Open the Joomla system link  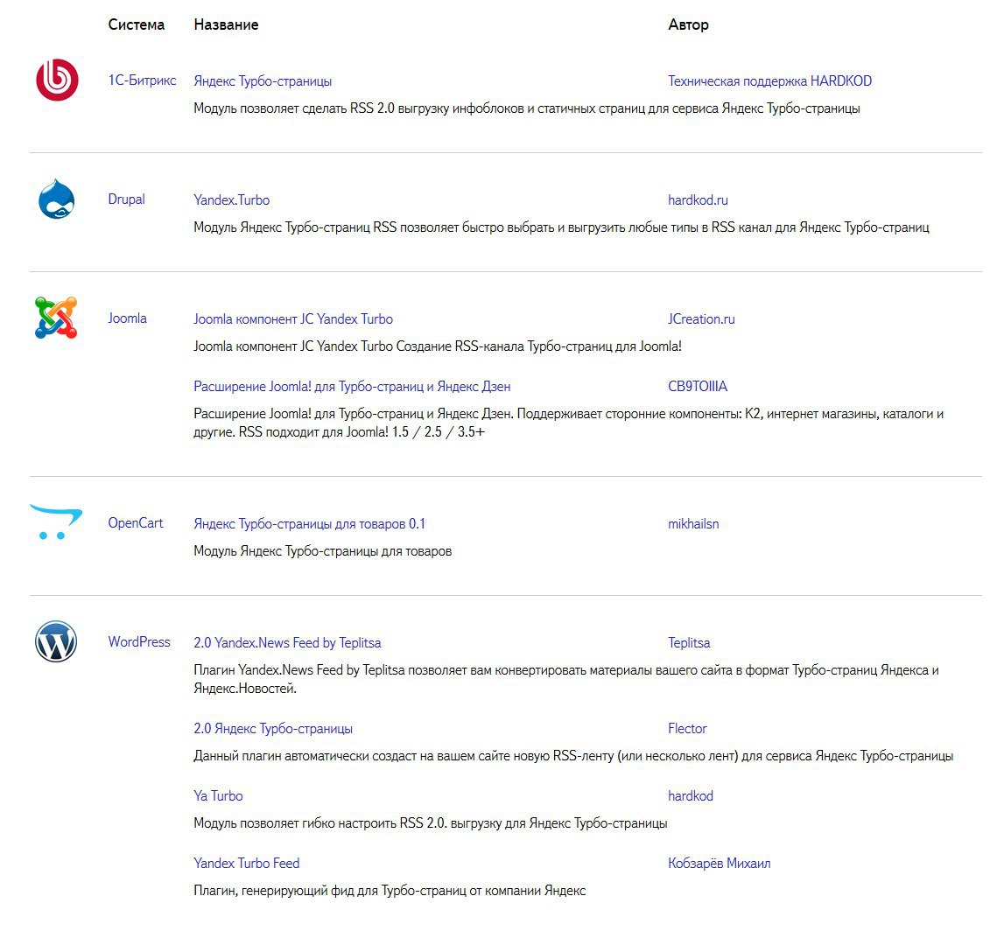(x=127, y=318)
